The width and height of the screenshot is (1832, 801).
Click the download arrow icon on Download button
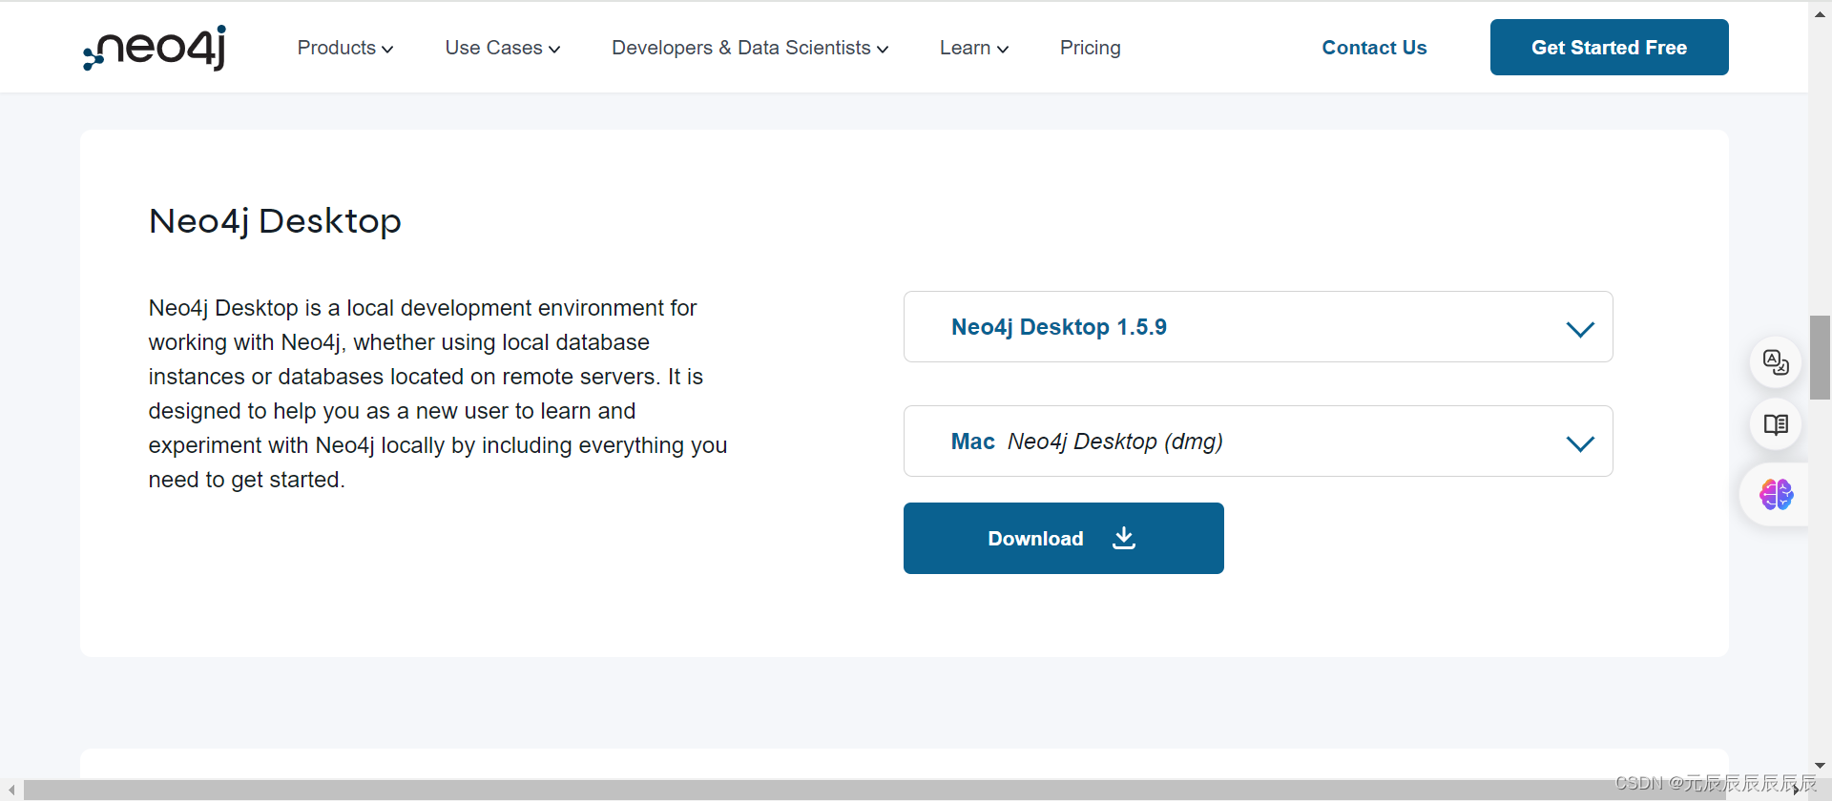1124,538
